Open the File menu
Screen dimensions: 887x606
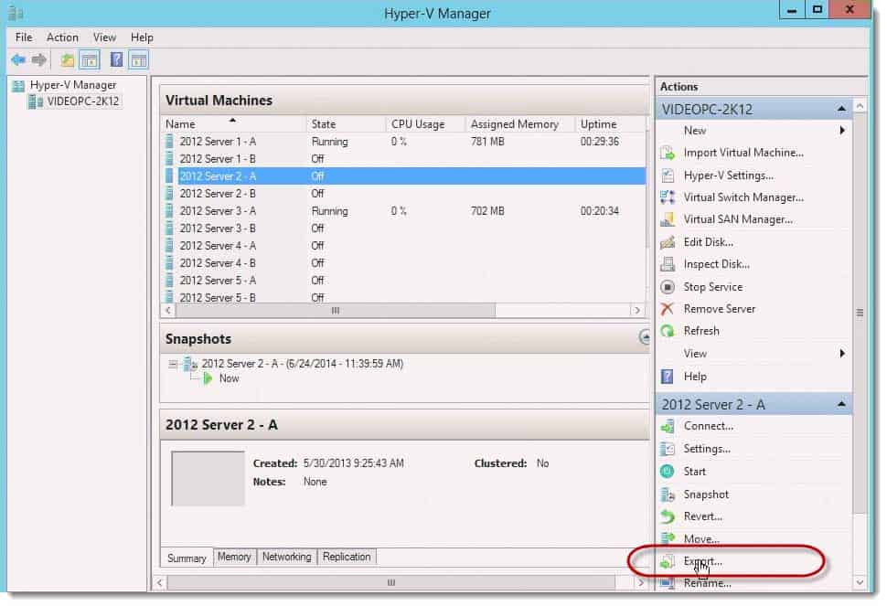click(x=24, y=37)
